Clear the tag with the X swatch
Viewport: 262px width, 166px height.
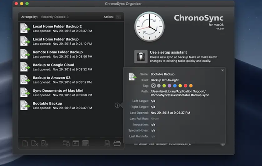point(153,86)
